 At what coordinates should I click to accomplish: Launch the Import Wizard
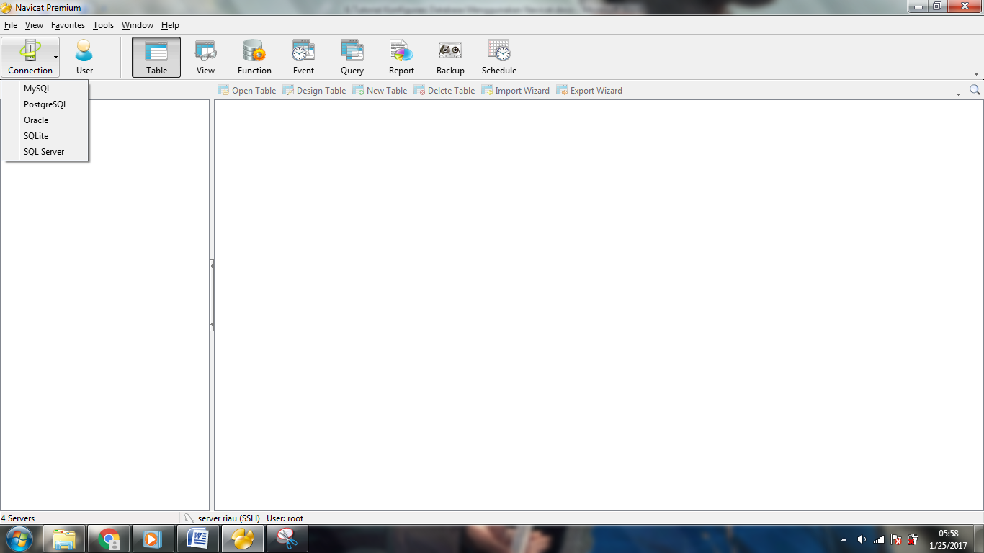[515, 91]
